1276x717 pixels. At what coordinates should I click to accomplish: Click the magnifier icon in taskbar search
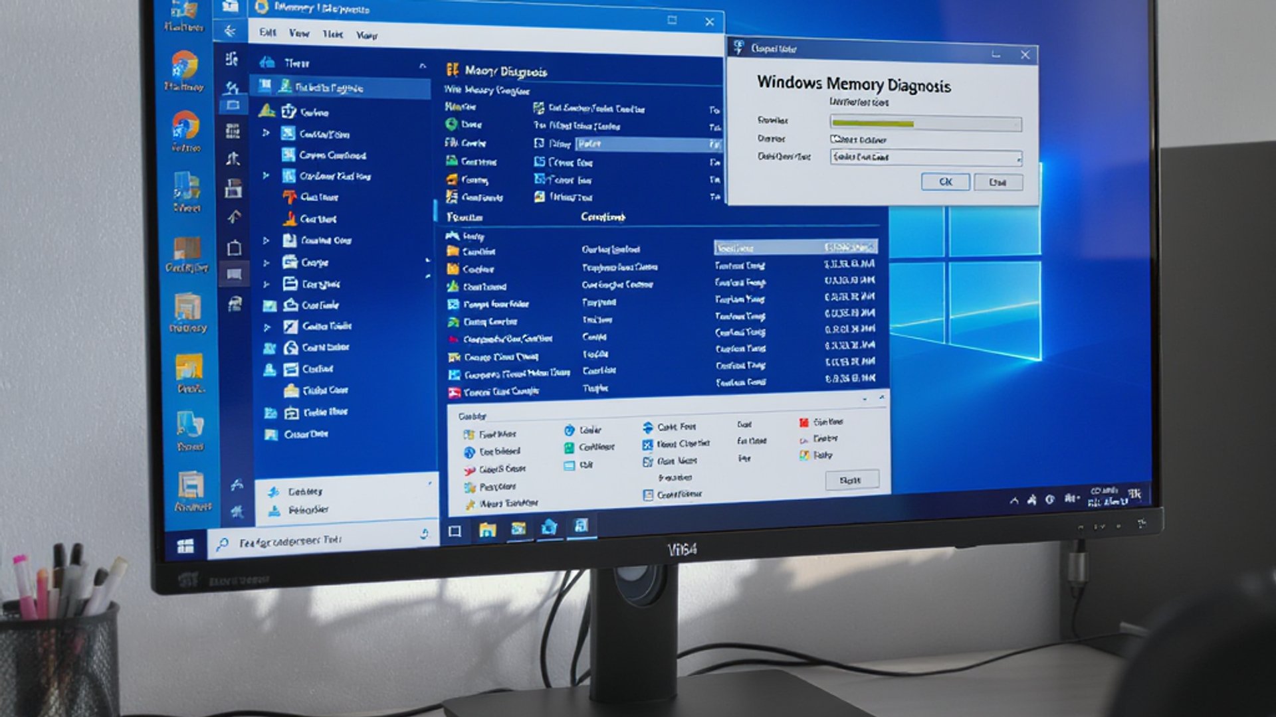222,544
